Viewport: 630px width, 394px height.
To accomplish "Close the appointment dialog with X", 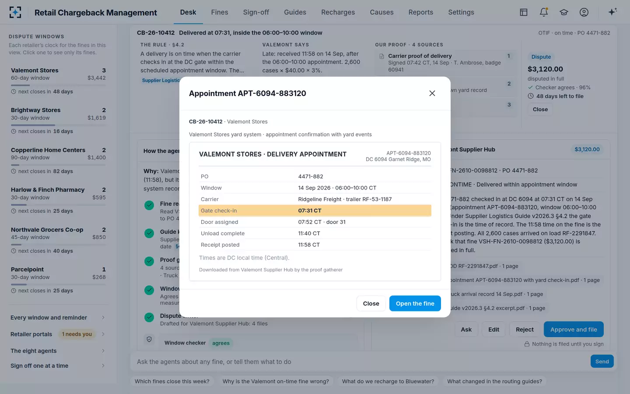I will [432, 93].
